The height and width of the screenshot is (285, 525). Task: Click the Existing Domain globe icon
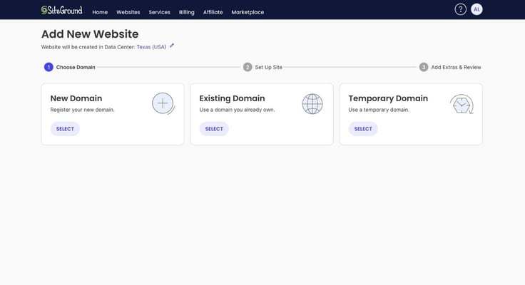click(312, 104)
